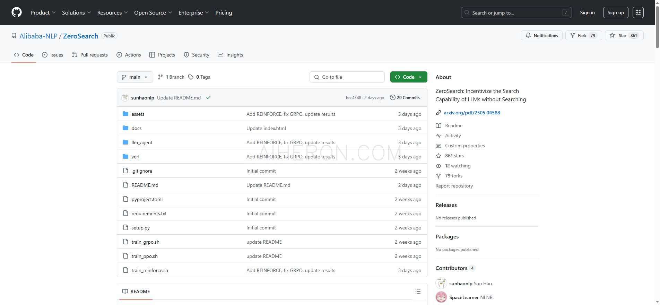Open the README.md file
The height and width of the screenshot is (305, 660).
145,185
